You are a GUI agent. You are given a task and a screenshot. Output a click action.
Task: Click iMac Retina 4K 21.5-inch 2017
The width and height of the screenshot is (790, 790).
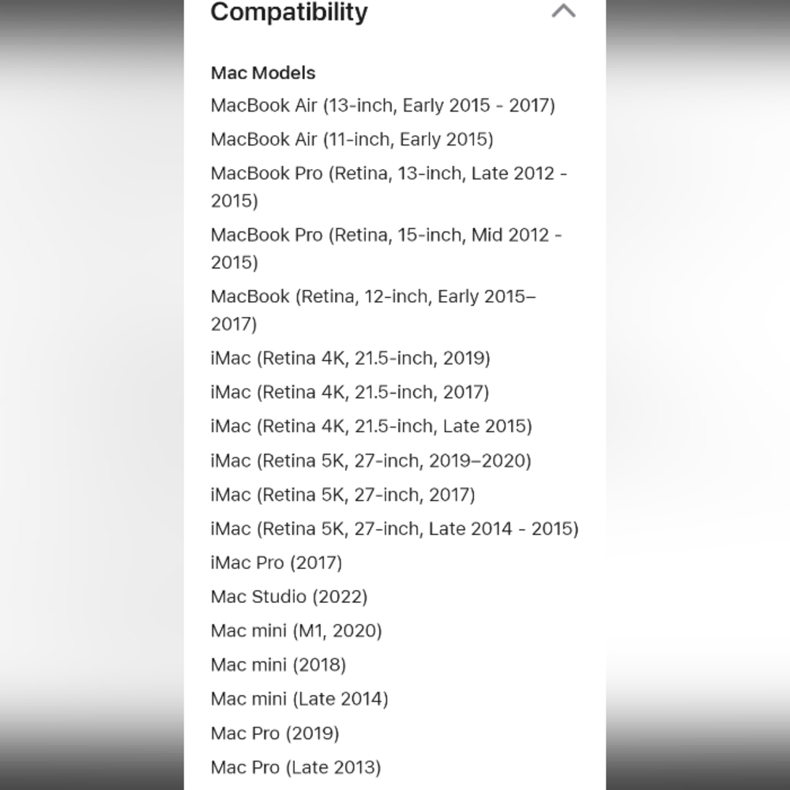point(350,392)
